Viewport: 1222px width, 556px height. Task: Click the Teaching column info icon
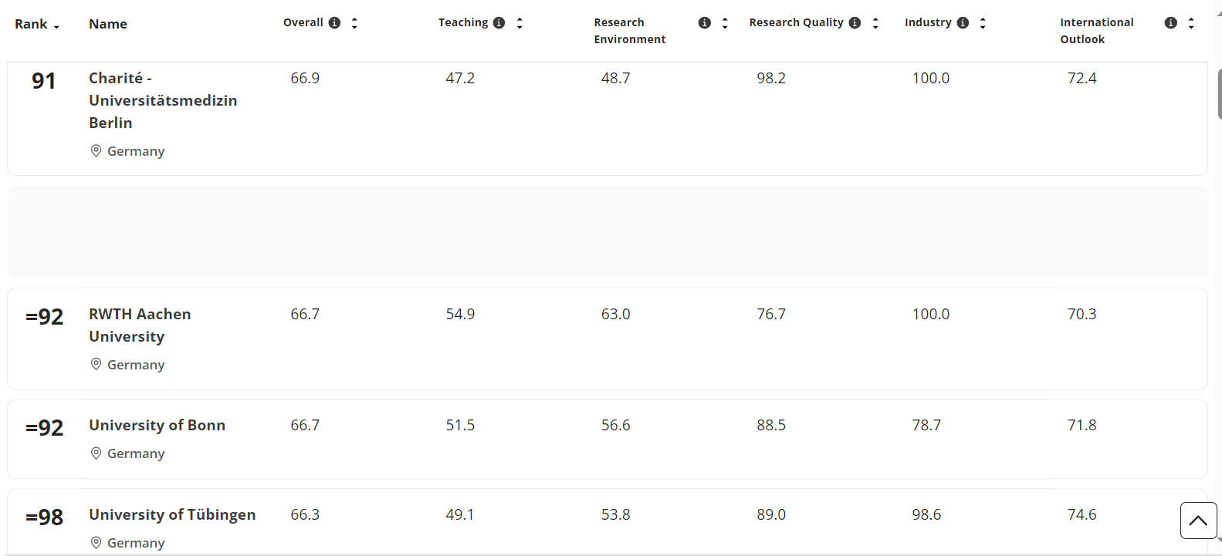coord(499,23)
